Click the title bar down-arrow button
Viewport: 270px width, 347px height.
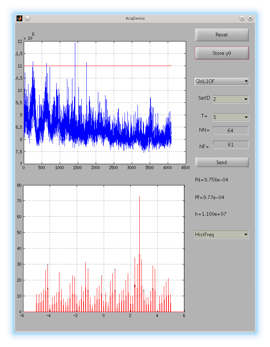point(242,18)
